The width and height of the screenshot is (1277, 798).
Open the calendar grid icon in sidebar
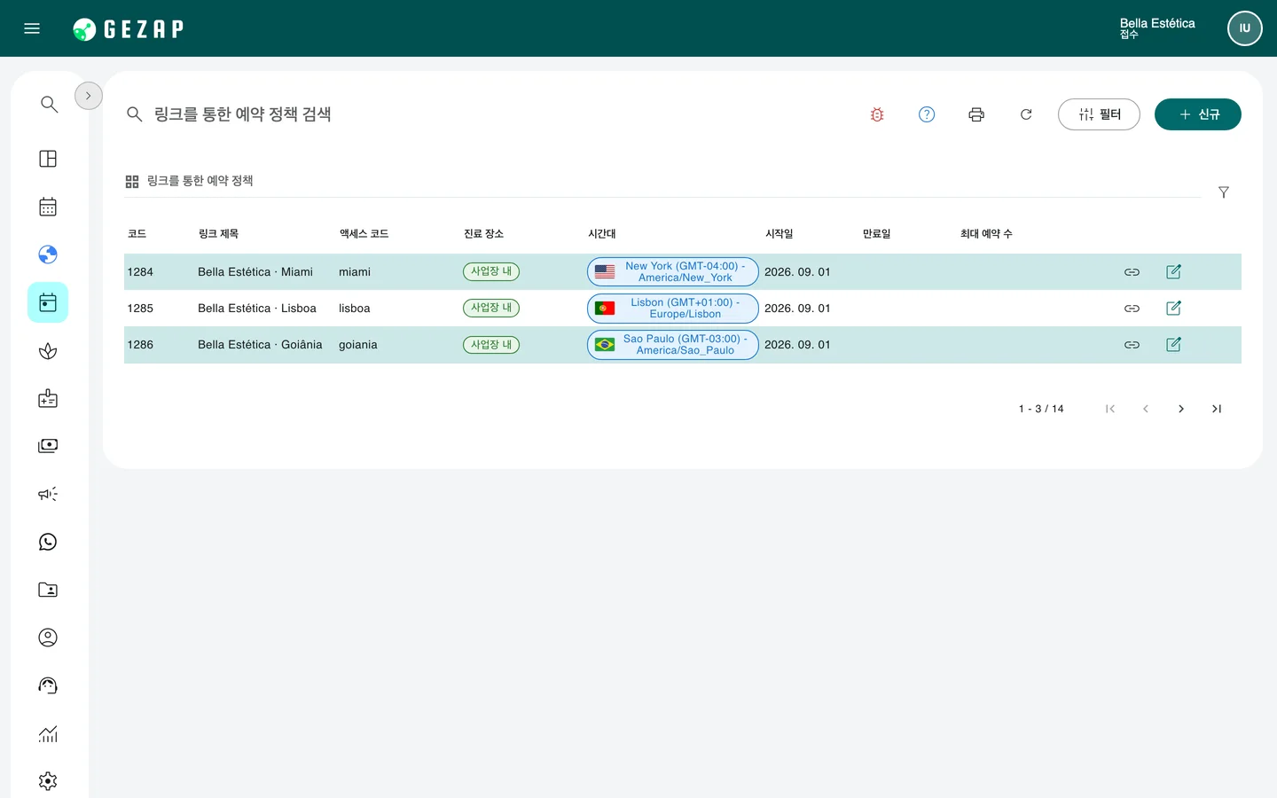coord(48,207)
